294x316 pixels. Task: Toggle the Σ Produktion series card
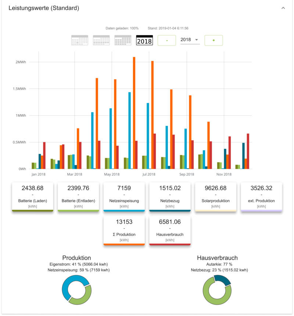(x=124, y=230)
